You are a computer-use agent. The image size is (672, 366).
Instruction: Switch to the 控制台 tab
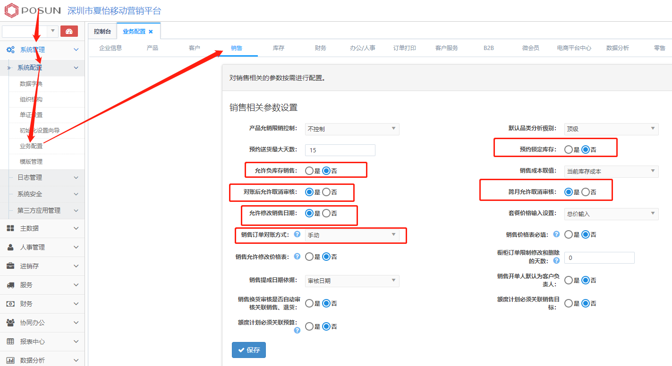click(102, 32)
